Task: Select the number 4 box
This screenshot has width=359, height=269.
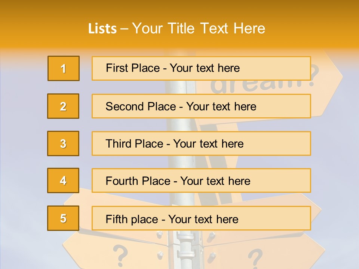Action: coord(63,180)
